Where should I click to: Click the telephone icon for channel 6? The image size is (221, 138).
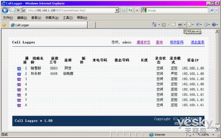click(x=19, y=95)
